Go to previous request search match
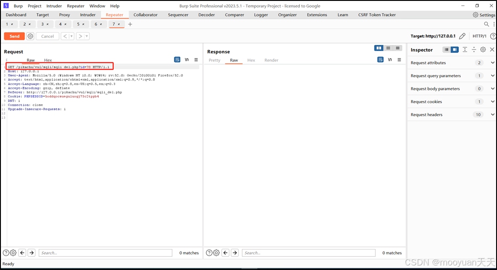The height and width of the screenshot is (270, 497). tap(22, 253)
